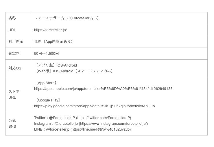
Task: Click the Instagram forcetellerjp link
Action: [x=113, y=124]
